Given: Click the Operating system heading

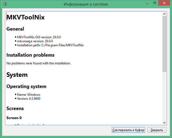Looking at the screenshot, I should point(26,86).
